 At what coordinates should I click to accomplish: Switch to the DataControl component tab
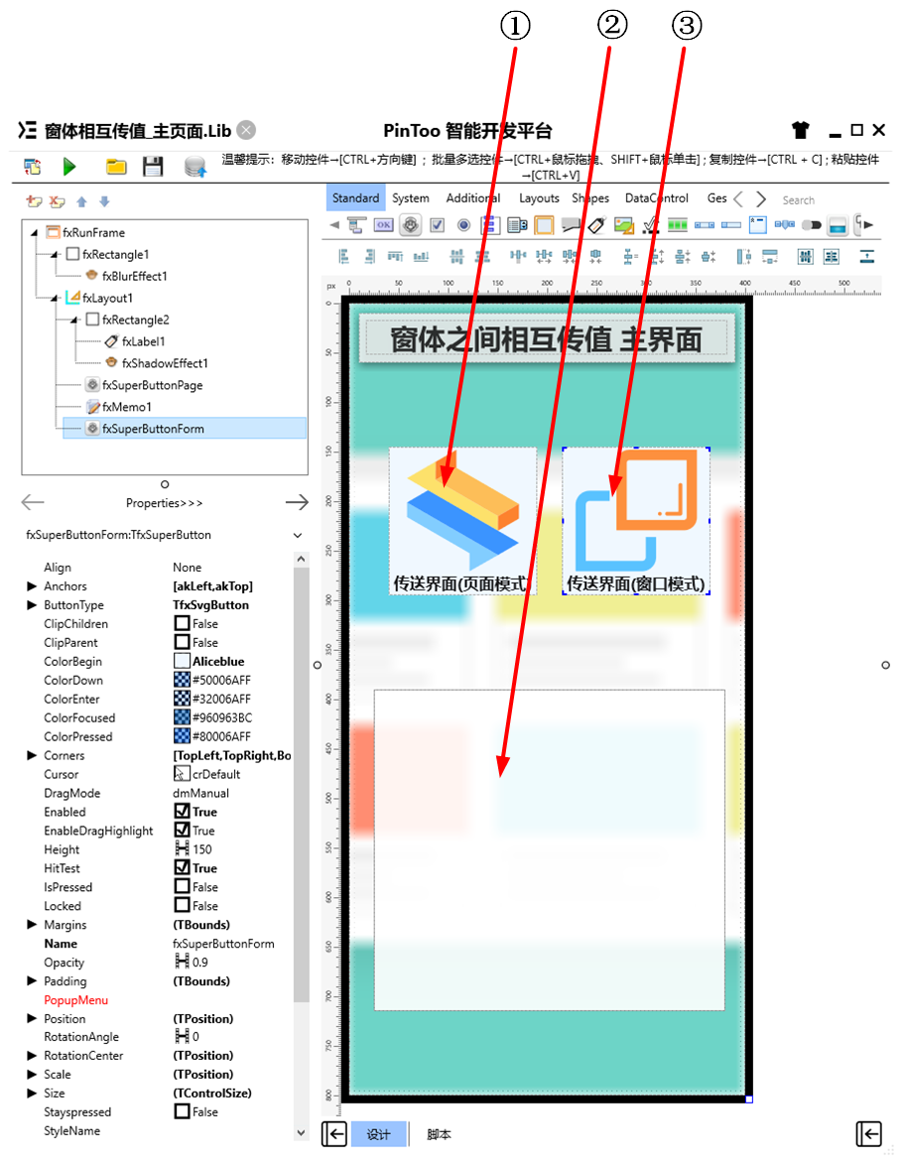coord(656,197)
